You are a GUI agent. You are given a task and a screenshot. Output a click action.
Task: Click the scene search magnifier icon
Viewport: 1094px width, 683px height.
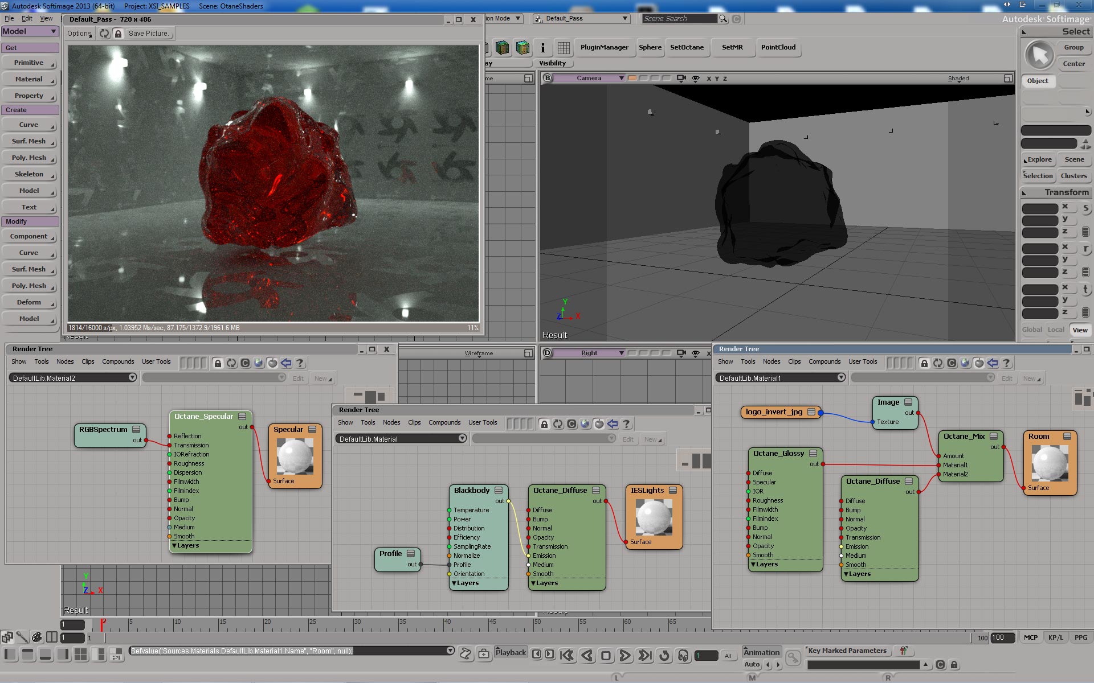point(723,19)
